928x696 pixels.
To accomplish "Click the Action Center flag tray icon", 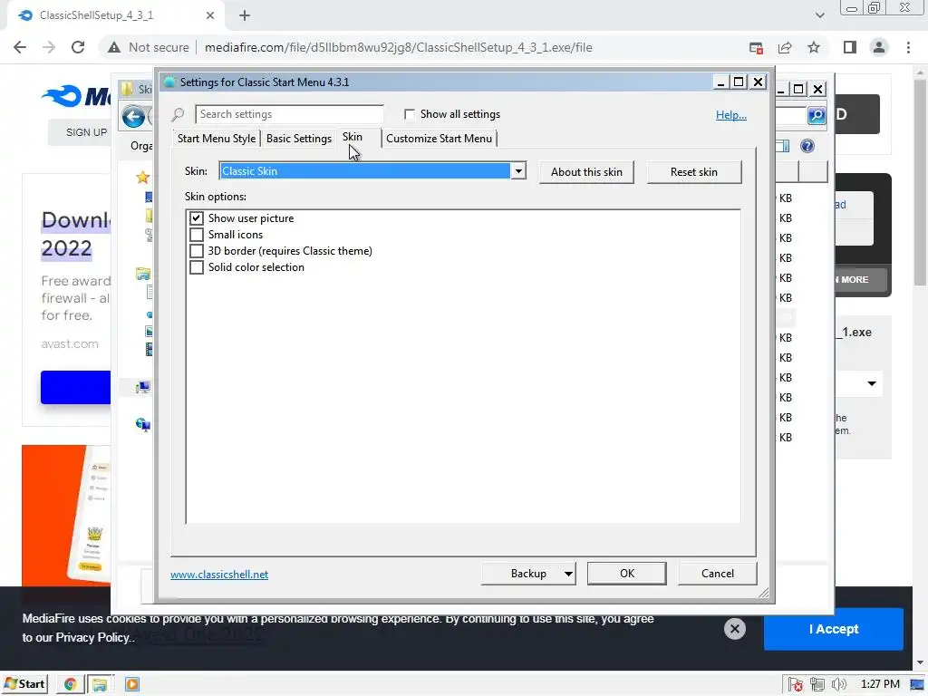I will click(796, 685).
